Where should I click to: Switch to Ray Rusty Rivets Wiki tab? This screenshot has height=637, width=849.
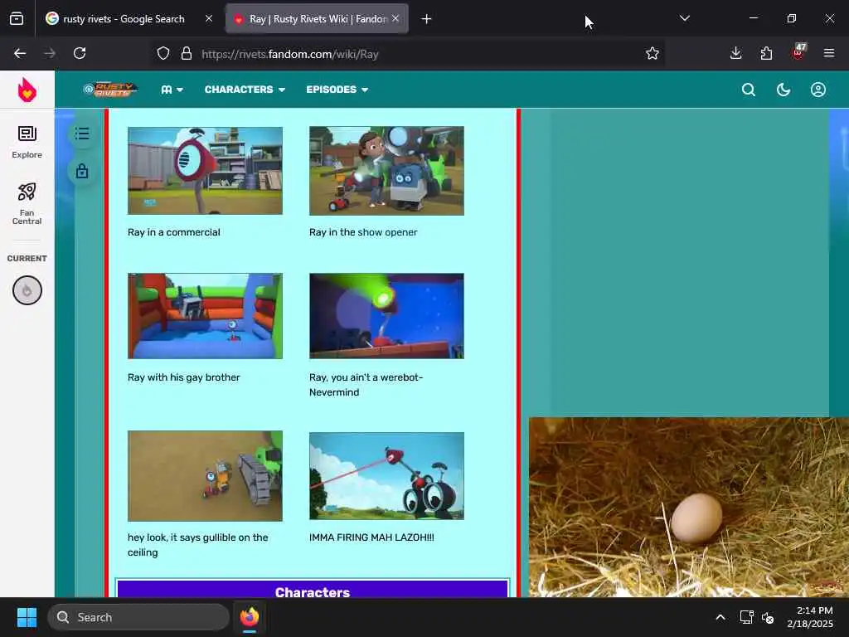317,19
